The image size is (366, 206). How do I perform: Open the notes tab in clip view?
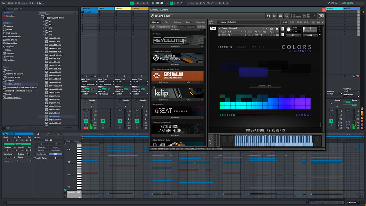[x=38, y=134]
